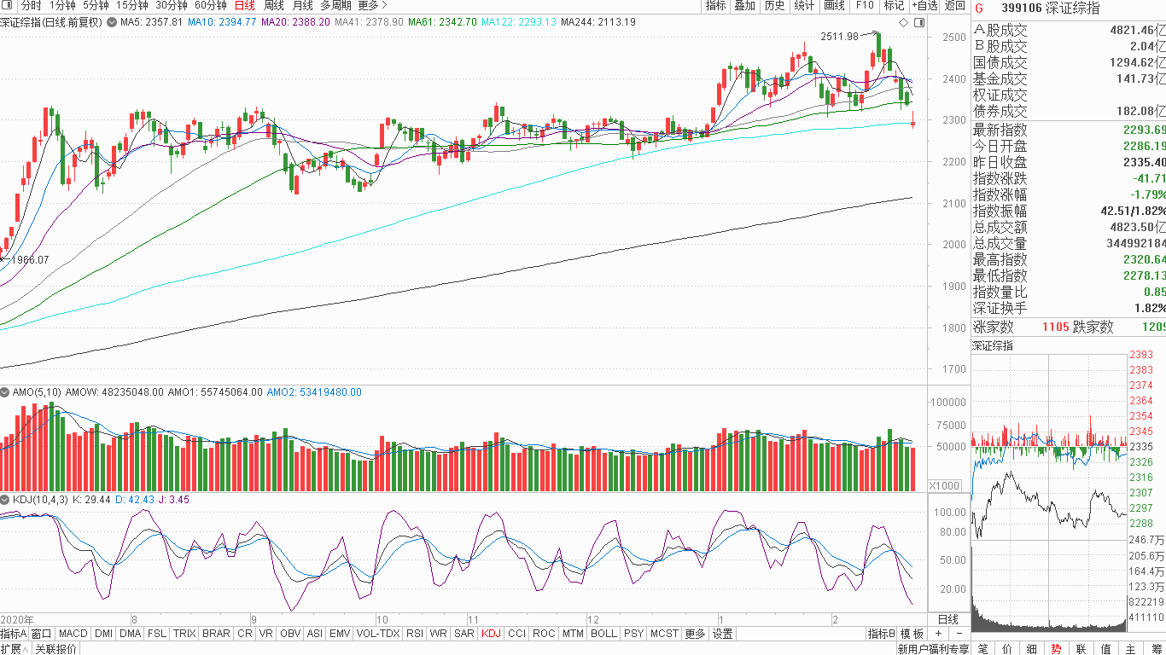
Task: Select the 日线 daily period tab
Action: 245,5
